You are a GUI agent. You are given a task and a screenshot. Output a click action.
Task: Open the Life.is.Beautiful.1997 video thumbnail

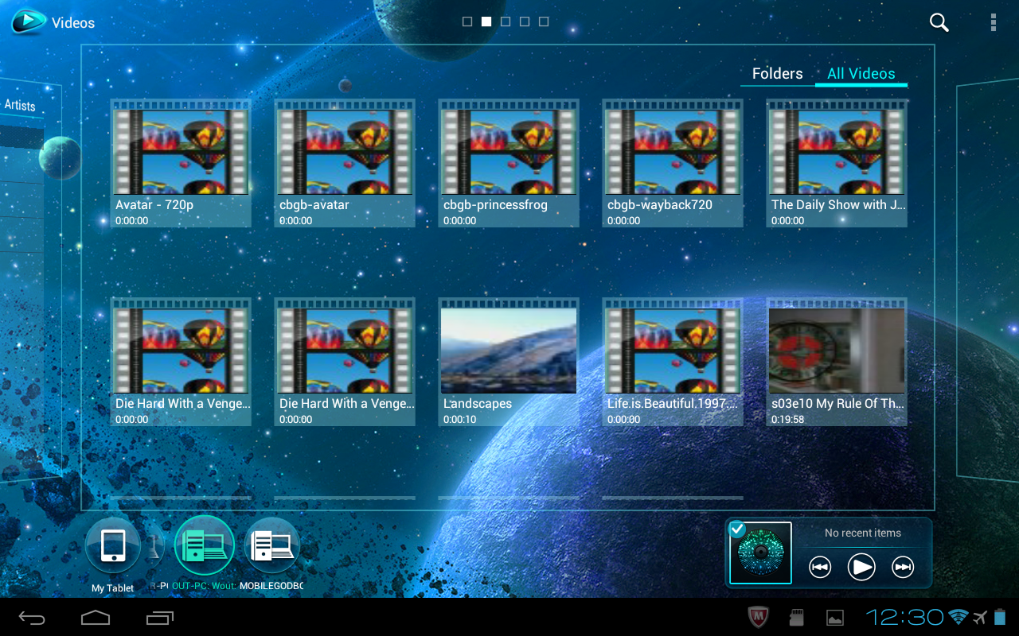point(673,362)
